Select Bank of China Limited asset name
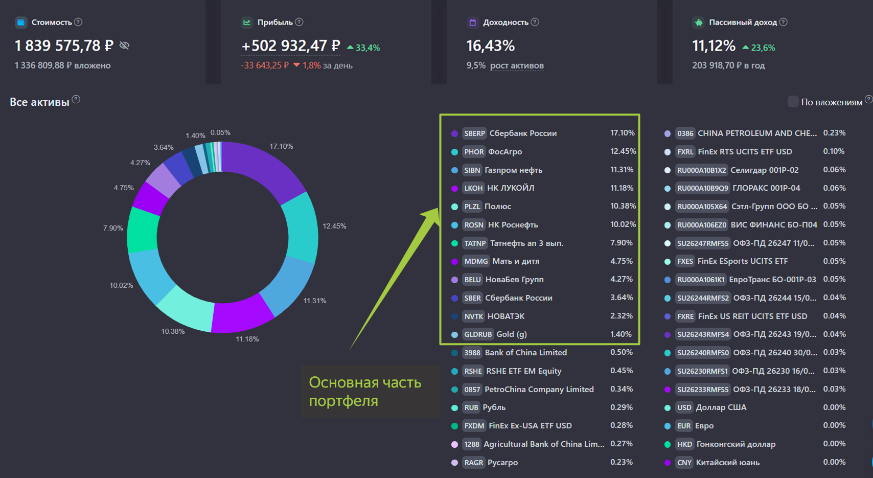Screen dimensions: 873x478 [526, 353]
